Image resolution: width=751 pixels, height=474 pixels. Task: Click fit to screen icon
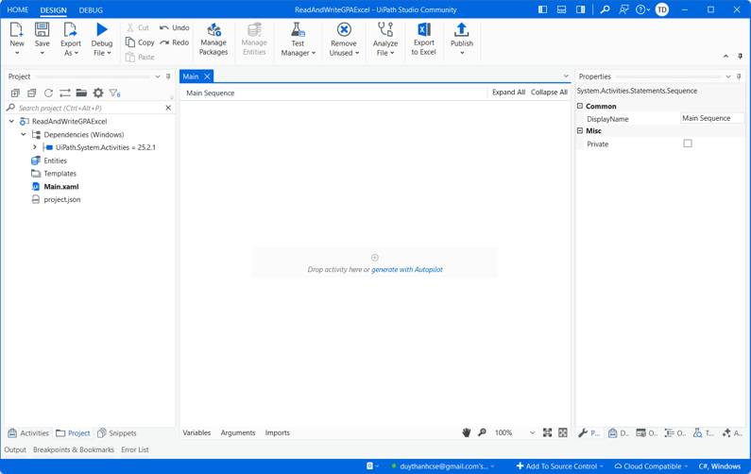click(547, 432)
